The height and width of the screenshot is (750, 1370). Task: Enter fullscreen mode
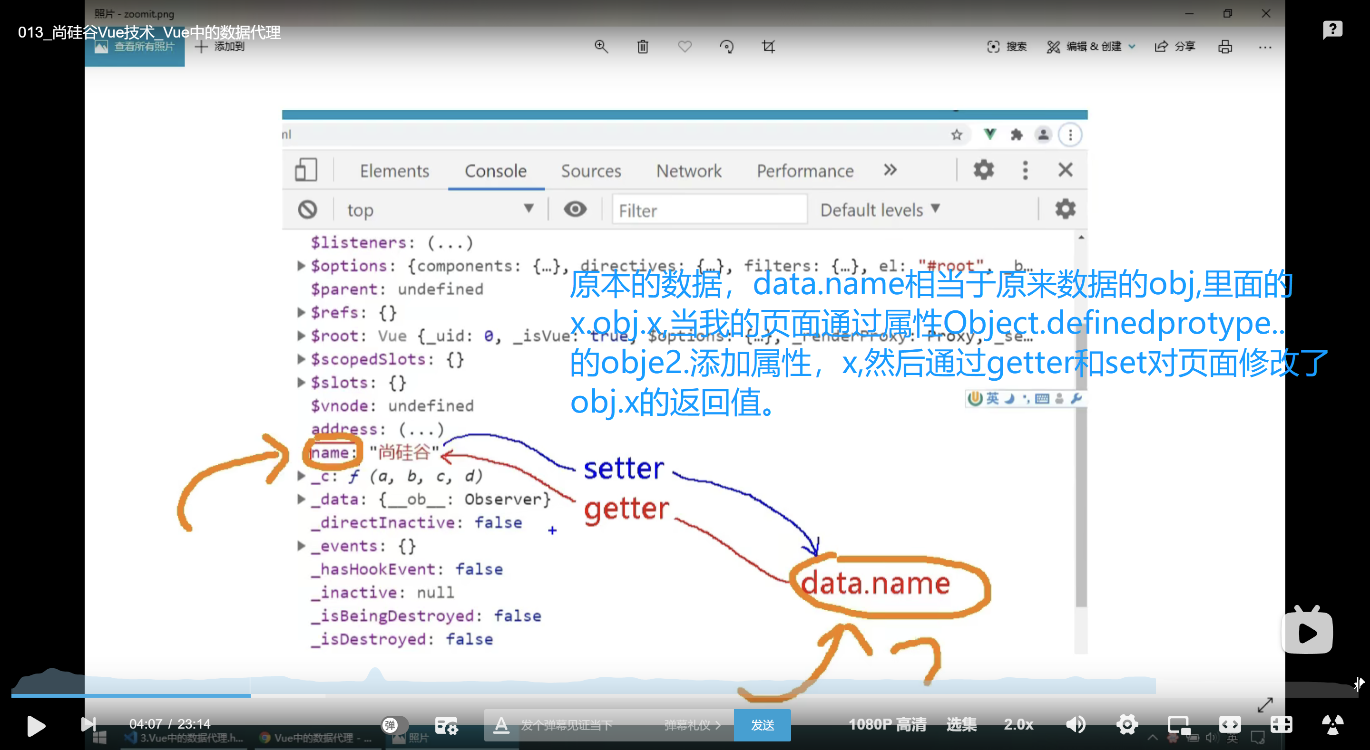click(x=1333, y=724)
